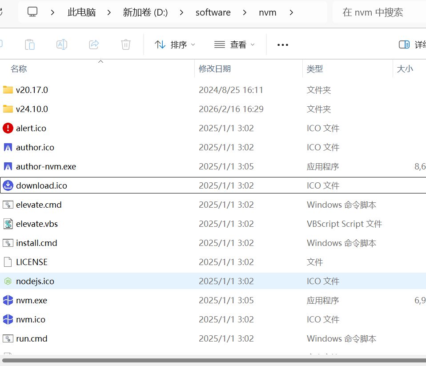Sort by 类型 column header
This screenshot has width=426, height=366.
(x=348, y=69)
